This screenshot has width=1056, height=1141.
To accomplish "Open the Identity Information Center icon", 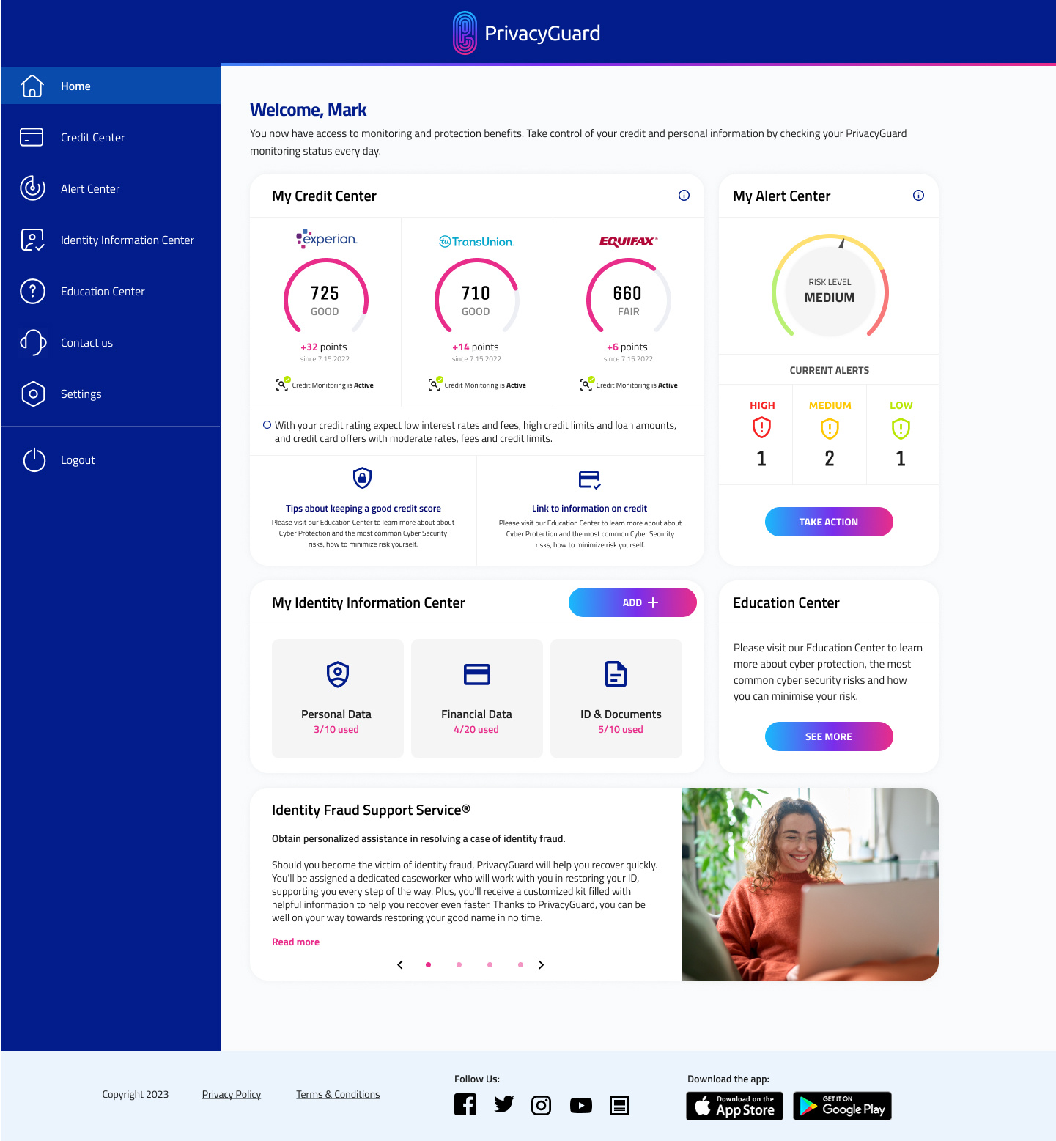I will [x=32, y=240].
